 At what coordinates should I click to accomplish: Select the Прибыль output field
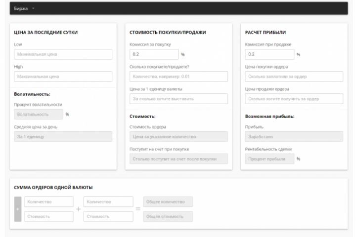tap(294, 137)
